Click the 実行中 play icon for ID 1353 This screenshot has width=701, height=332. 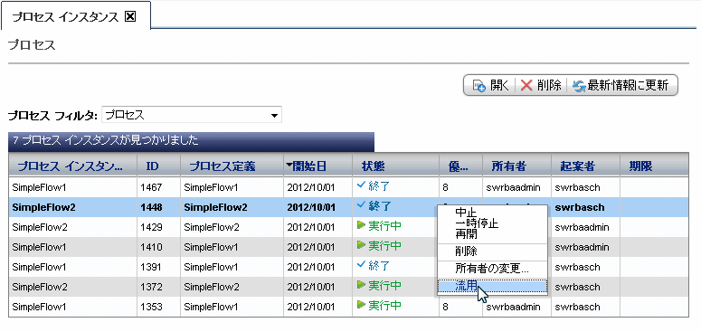361,305
